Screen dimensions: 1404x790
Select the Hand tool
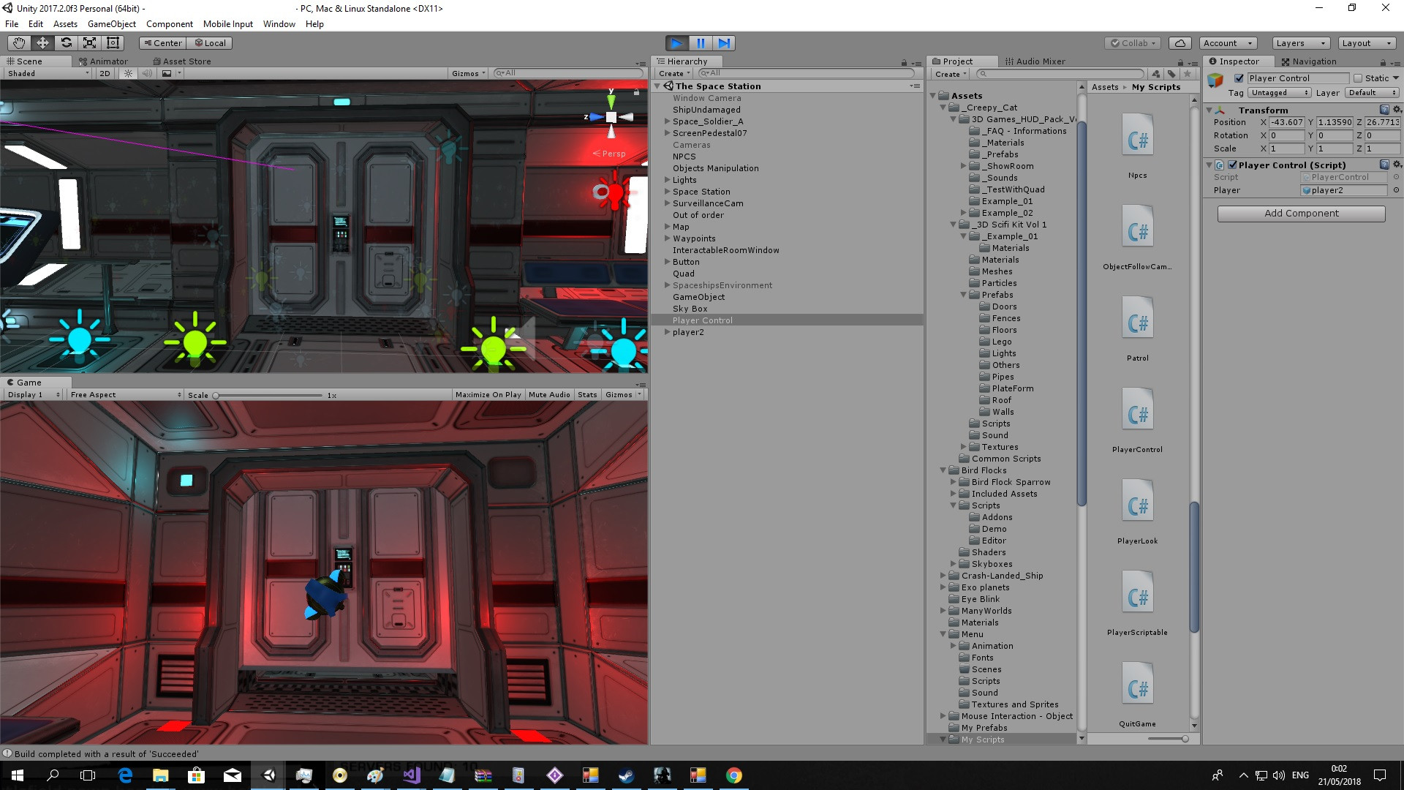tap(19, 43)
